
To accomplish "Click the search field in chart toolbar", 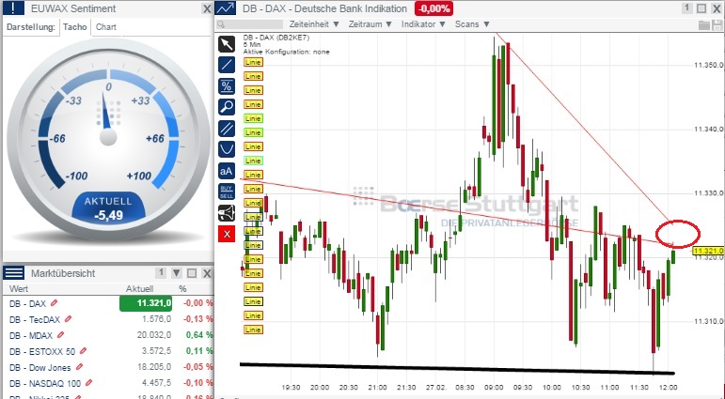I will tap(249, 24).
